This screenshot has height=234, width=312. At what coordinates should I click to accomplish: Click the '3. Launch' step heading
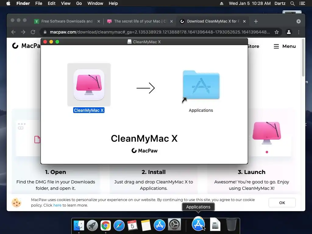(251, 172)
